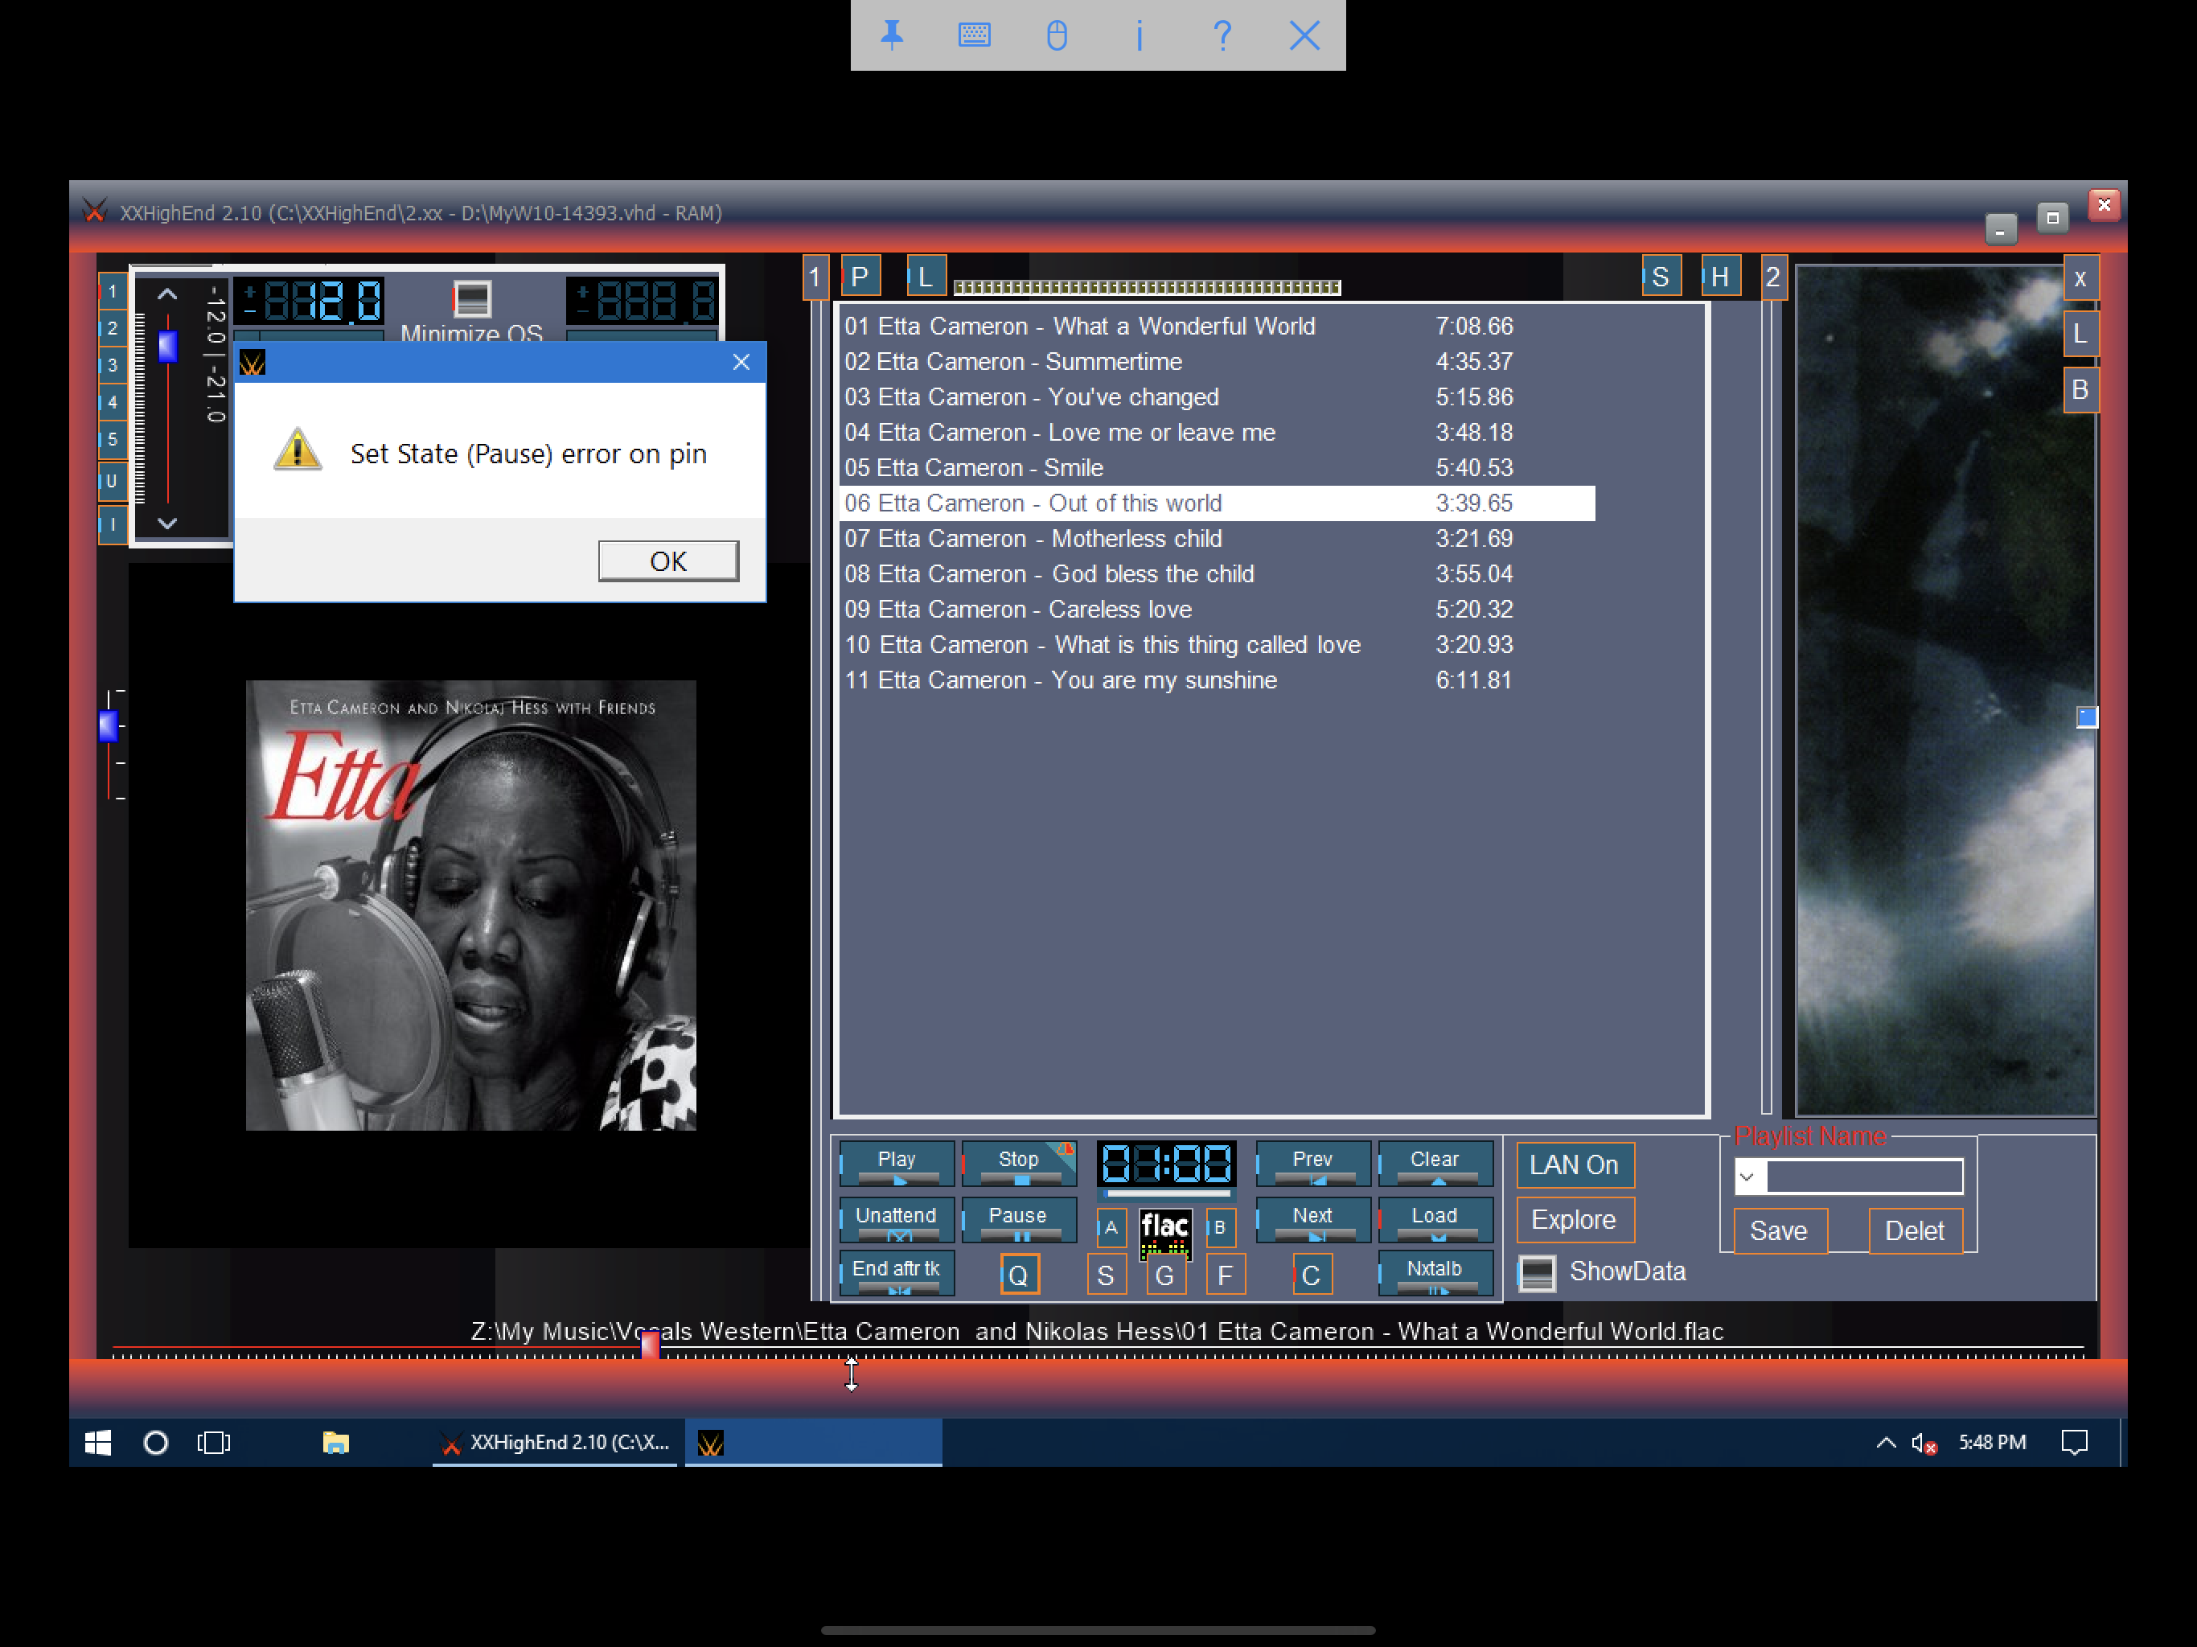Click the S button above playlist
The height and width of the screenshot is (1647, 2197).
(x=1661, y=276)
